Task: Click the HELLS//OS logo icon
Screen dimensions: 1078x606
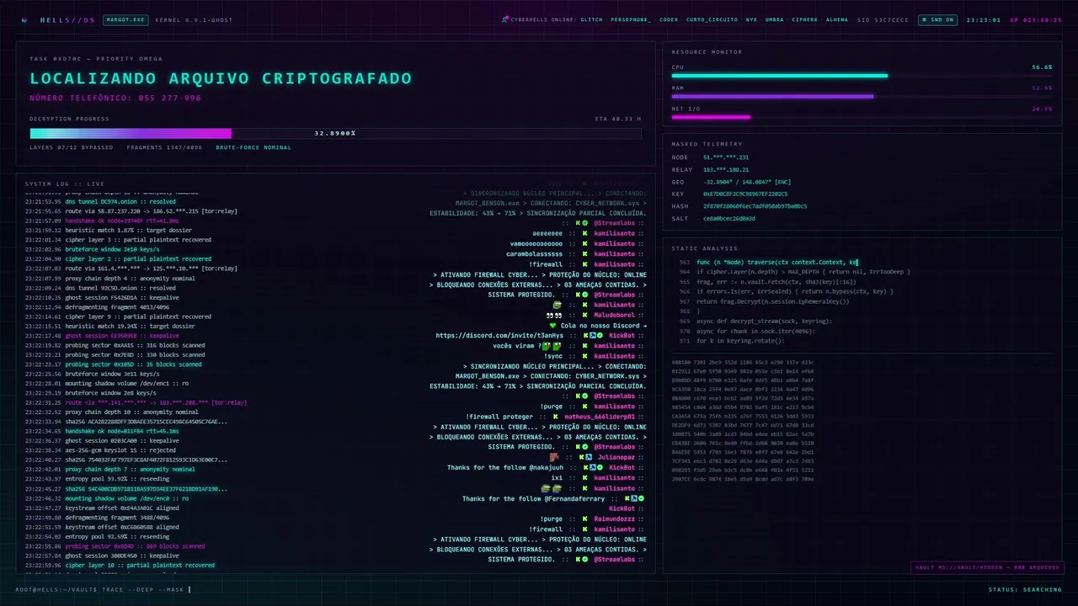Action: click(24, 19)
